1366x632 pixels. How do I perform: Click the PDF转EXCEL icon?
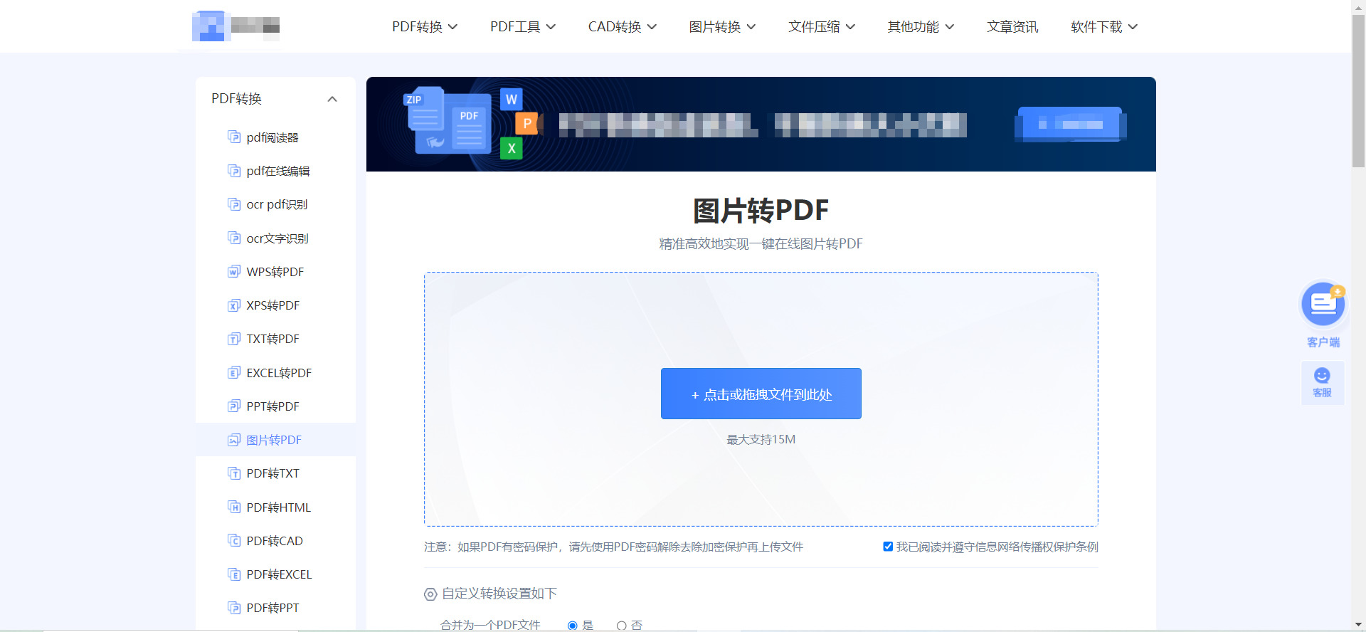pyautogui.click(x=234, y=574)
